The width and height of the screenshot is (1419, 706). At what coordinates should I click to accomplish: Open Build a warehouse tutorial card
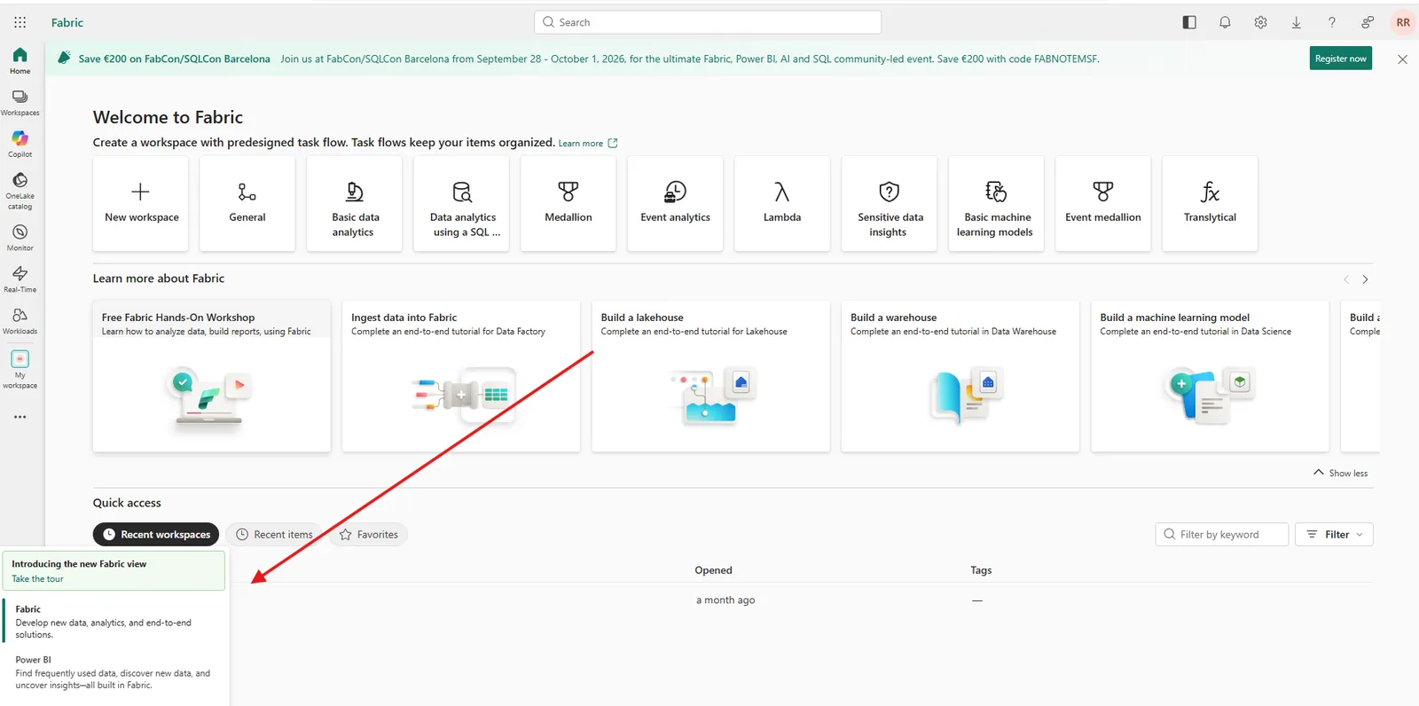(960, 376)
